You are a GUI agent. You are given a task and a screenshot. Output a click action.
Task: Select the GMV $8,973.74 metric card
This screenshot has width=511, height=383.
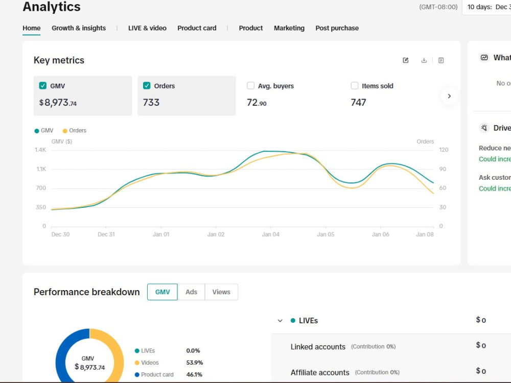pos(83,96)
